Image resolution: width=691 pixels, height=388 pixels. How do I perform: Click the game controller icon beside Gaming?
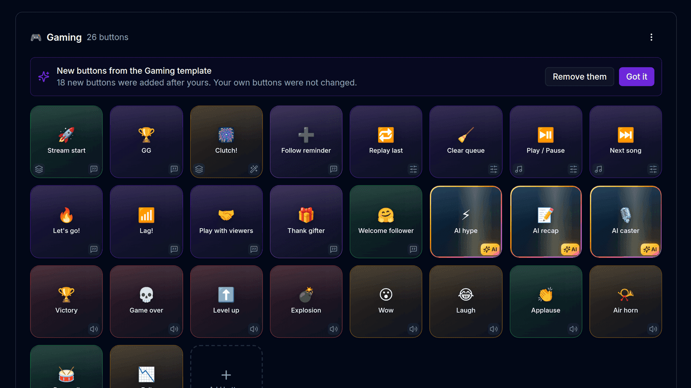[36, 37]
